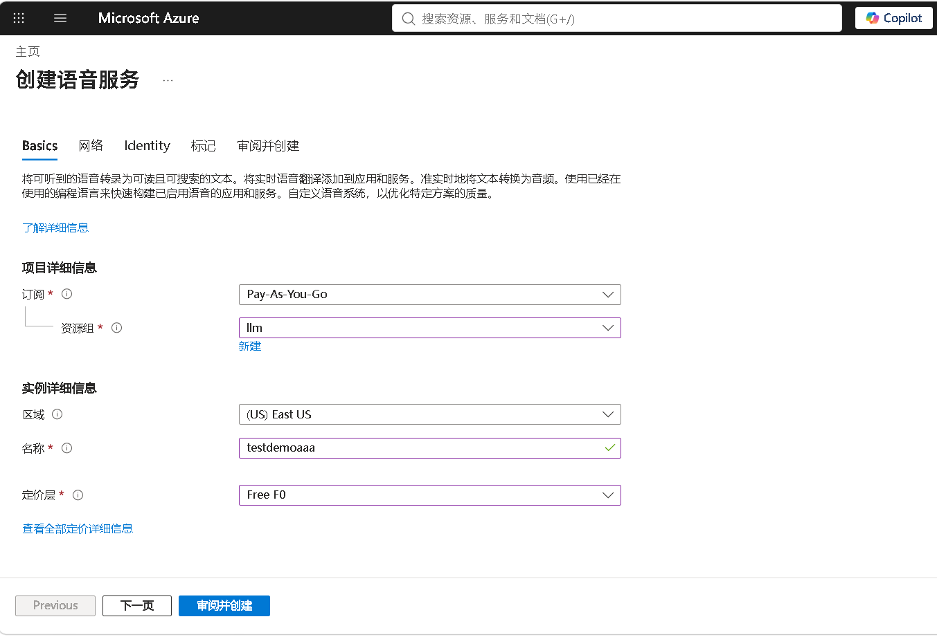Expand the 订阅 Pay-As-You-Go dropdown

[429, 295]
